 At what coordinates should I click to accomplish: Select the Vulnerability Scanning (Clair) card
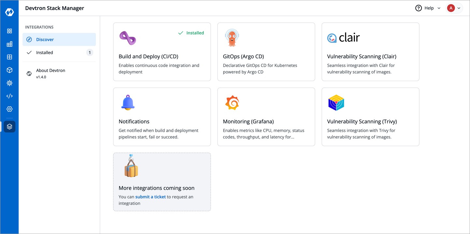pyautogui.click(x=370, y=51)
